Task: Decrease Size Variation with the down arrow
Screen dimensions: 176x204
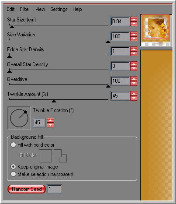Action: [134, 39]
